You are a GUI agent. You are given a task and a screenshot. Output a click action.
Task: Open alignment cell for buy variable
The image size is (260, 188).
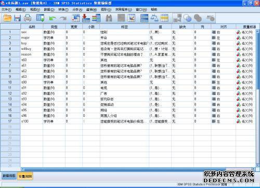point(223,43)
